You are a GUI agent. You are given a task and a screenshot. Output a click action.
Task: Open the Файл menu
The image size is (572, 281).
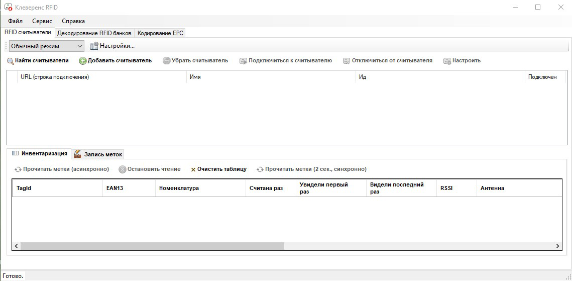click(x=15, y=21)
